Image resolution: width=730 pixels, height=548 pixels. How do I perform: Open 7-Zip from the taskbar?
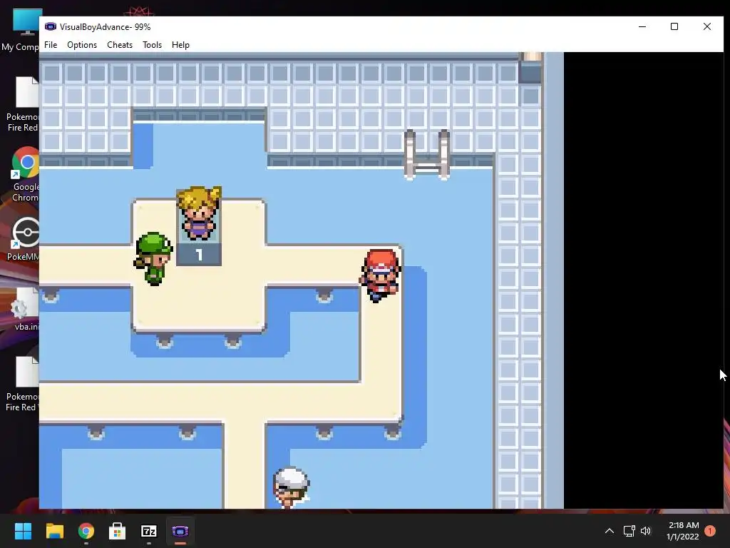[149, 531]
